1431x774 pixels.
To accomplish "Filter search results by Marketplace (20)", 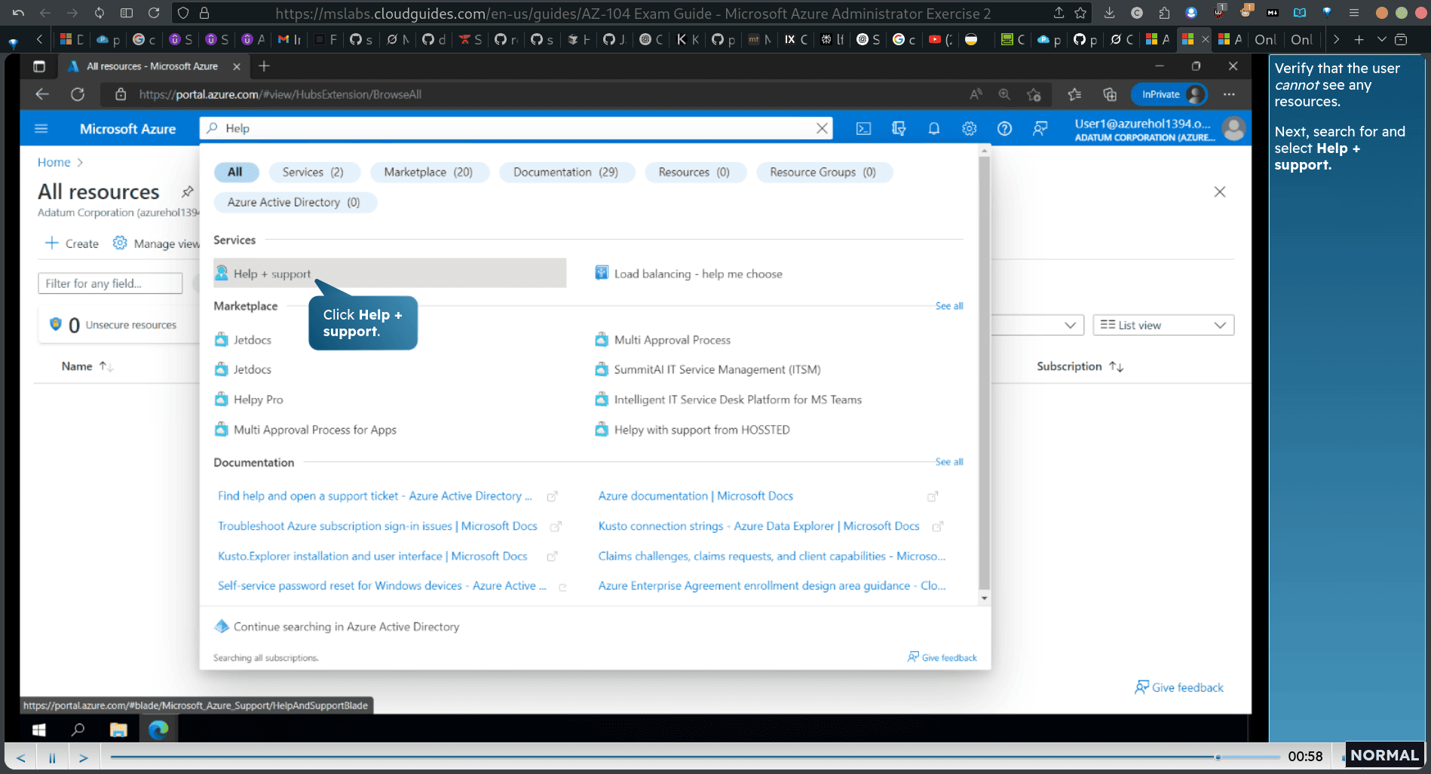I will point(428,172).
